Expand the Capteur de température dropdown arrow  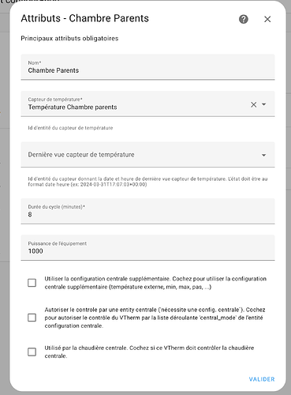point(263,104)
